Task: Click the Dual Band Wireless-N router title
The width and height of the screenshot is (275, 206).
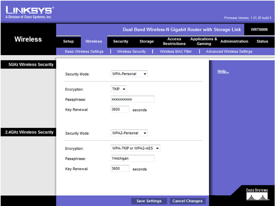Action: [x=182, y=30]
